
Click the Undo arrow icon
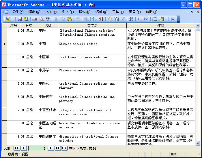point(78,19)
